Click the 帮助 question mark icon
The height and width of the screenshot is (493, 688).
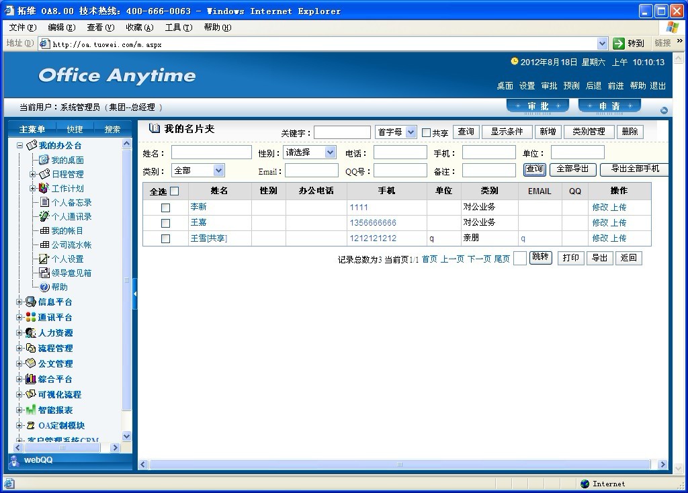click(45, 287)
